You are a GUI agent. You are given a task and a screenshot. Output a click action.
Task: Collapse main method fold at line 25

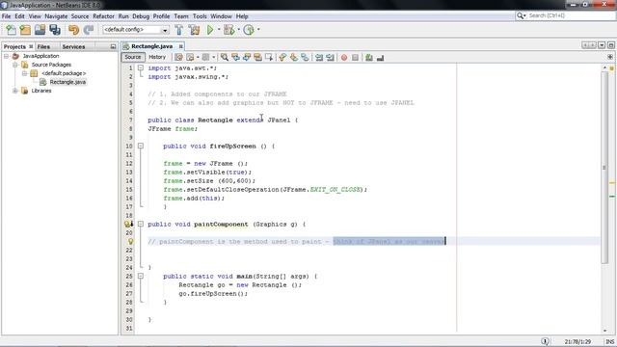[141, 276]
